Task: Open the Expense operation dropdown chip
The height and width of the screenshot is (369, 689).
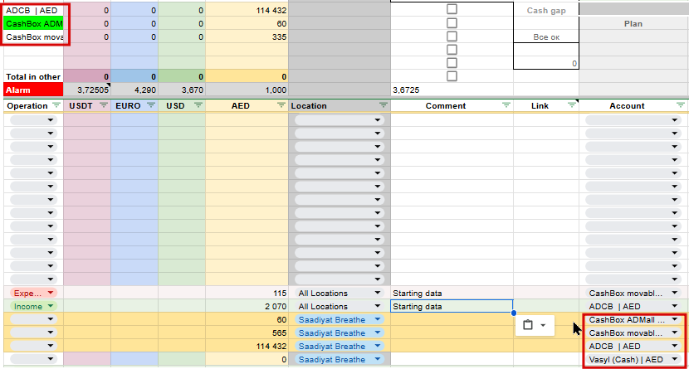Action: click(33, 293)
